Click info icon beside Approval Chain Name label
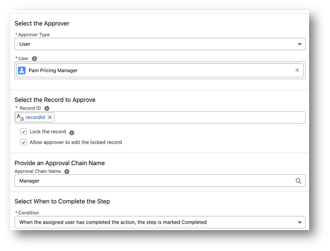The width and height of the screenshot is (330, 251). click(x=67, y=172)
